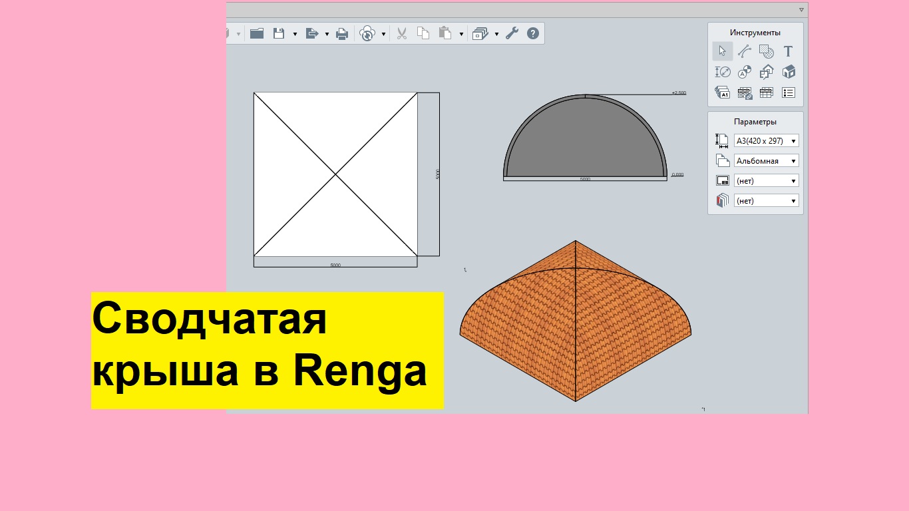This screenshot has height=511, width=909.
Task: Open the title block dropdown showing (нет)
Action: (766, 181)
